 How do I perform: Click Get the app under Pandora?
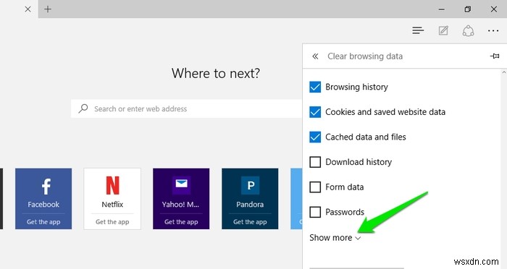coord(250,222)
